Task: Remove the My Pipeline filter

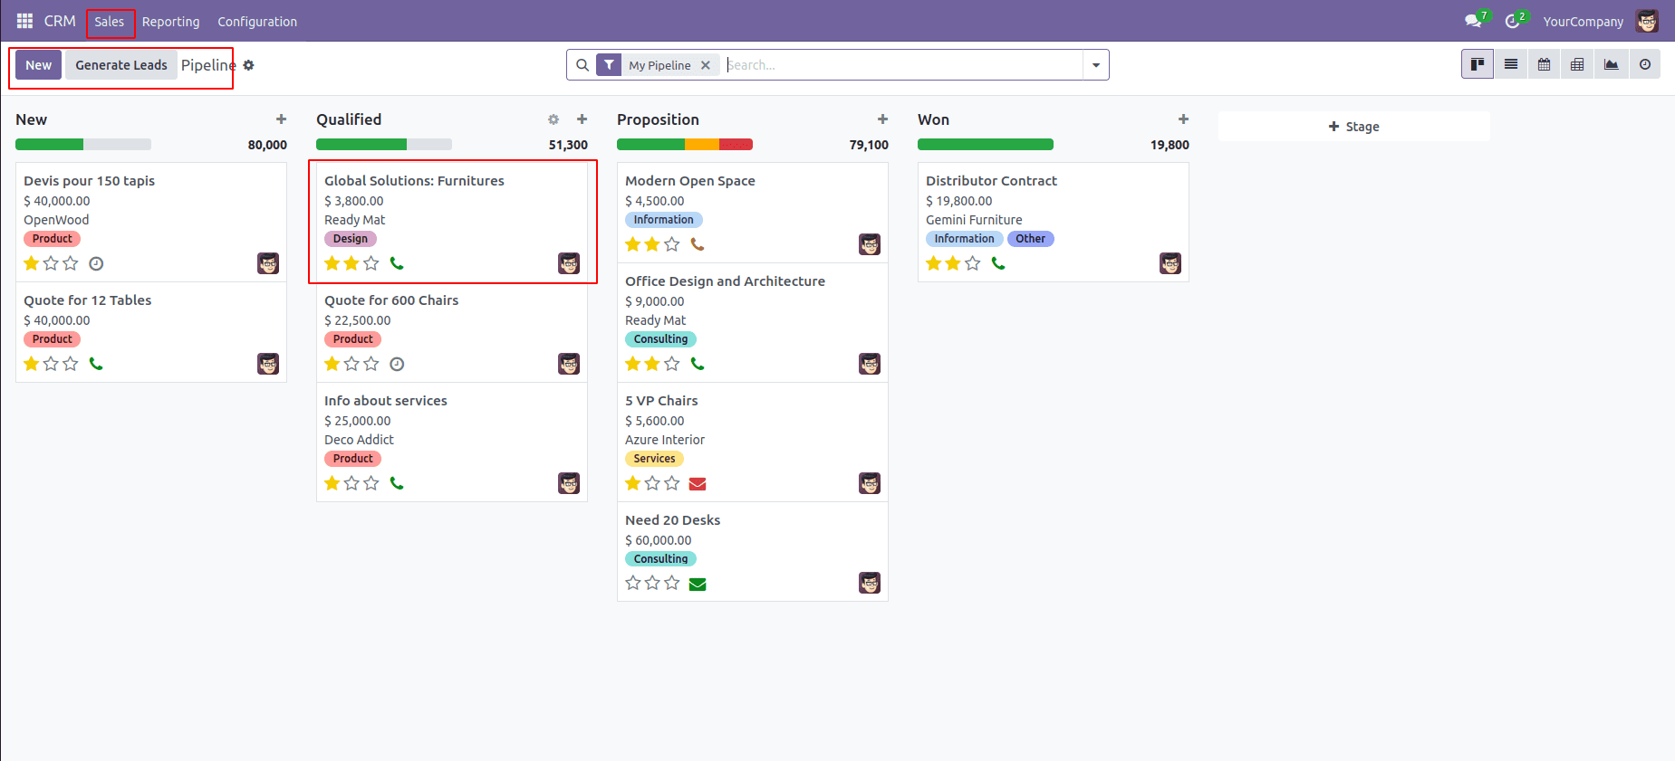Action: tap(706, 65)
